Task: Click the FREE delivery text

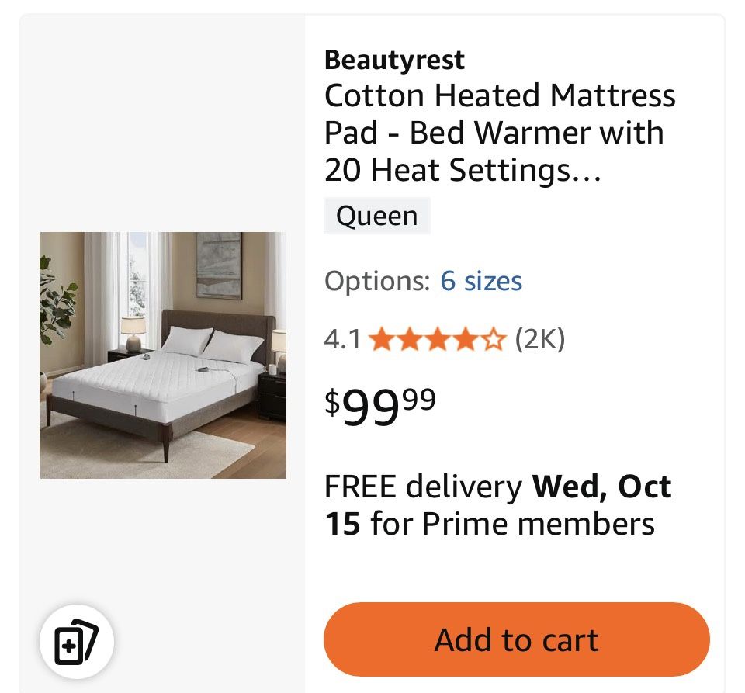Action: click(x=423, y=487)
